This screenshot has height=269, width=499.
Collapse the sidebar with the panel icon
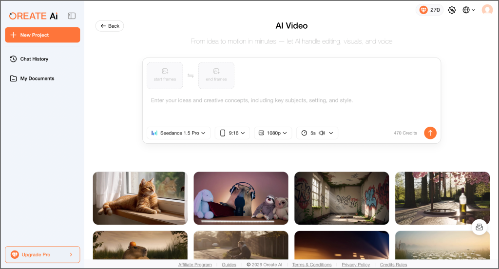click(72, 16)
